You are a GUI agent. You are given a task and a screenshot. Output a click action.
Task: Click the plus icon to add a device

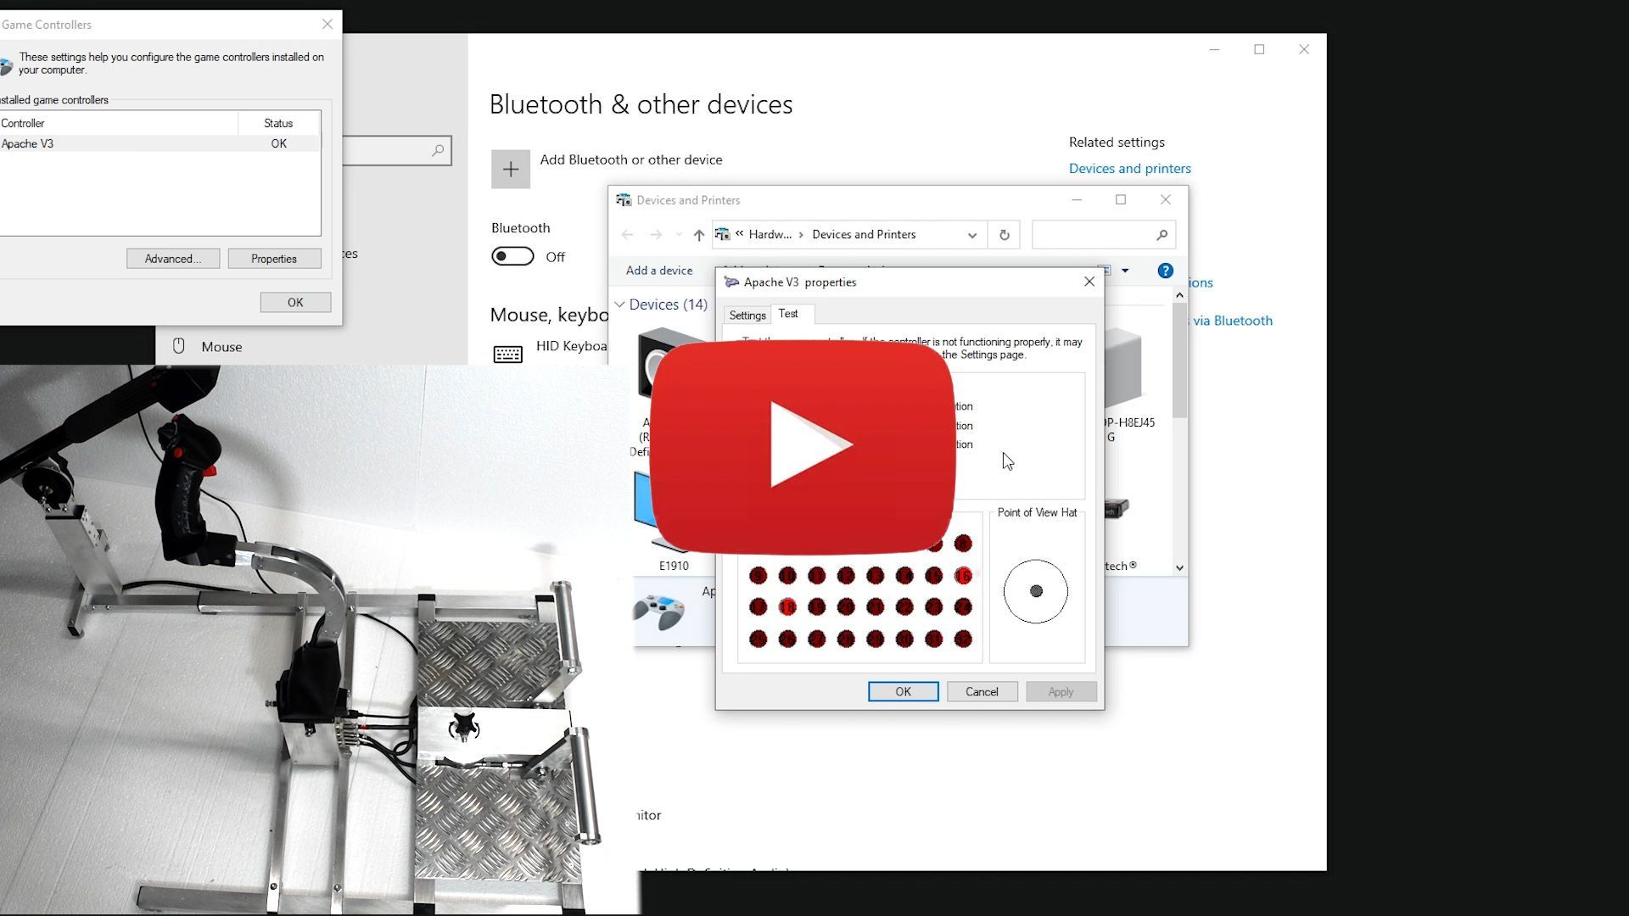coord(510,169)
